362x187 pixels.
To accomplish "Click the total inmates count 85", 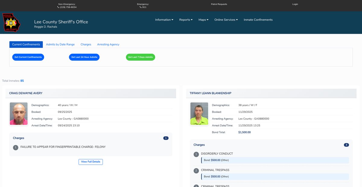I will (x=22, y=81).
